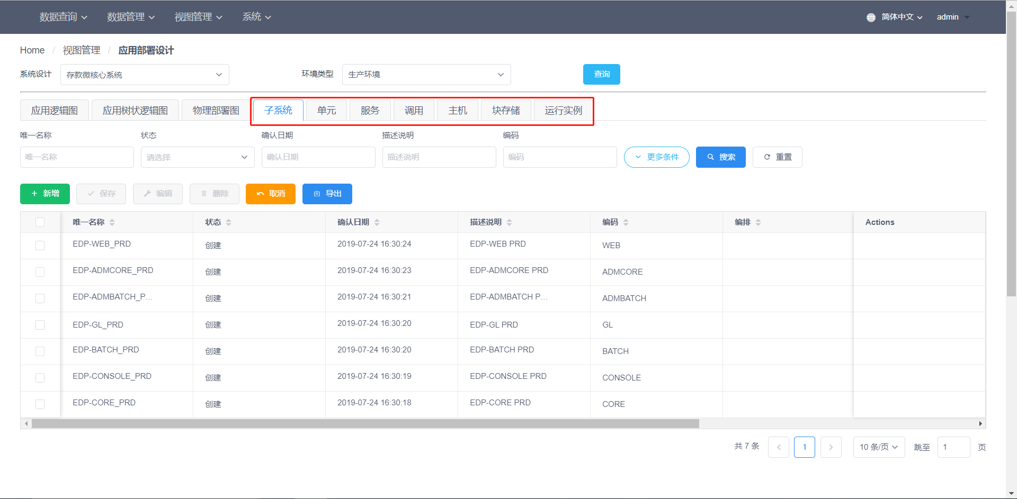Click the vertical page scrollbar thumb
Image resolution: width=1017 pixels, height=499 pixels.
1011,153
